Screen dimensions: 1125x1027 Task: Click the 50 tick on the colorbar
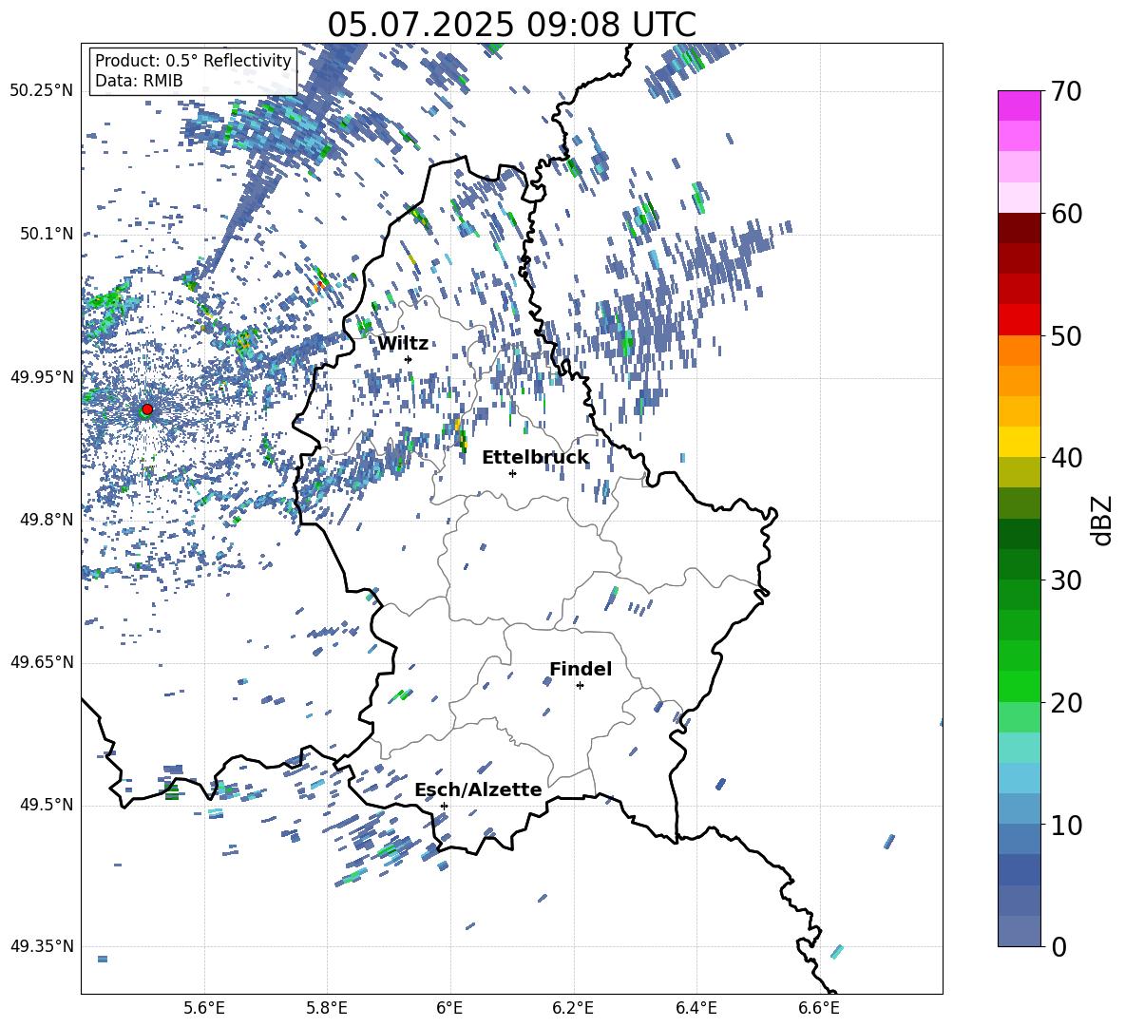tap(1066, 335)
